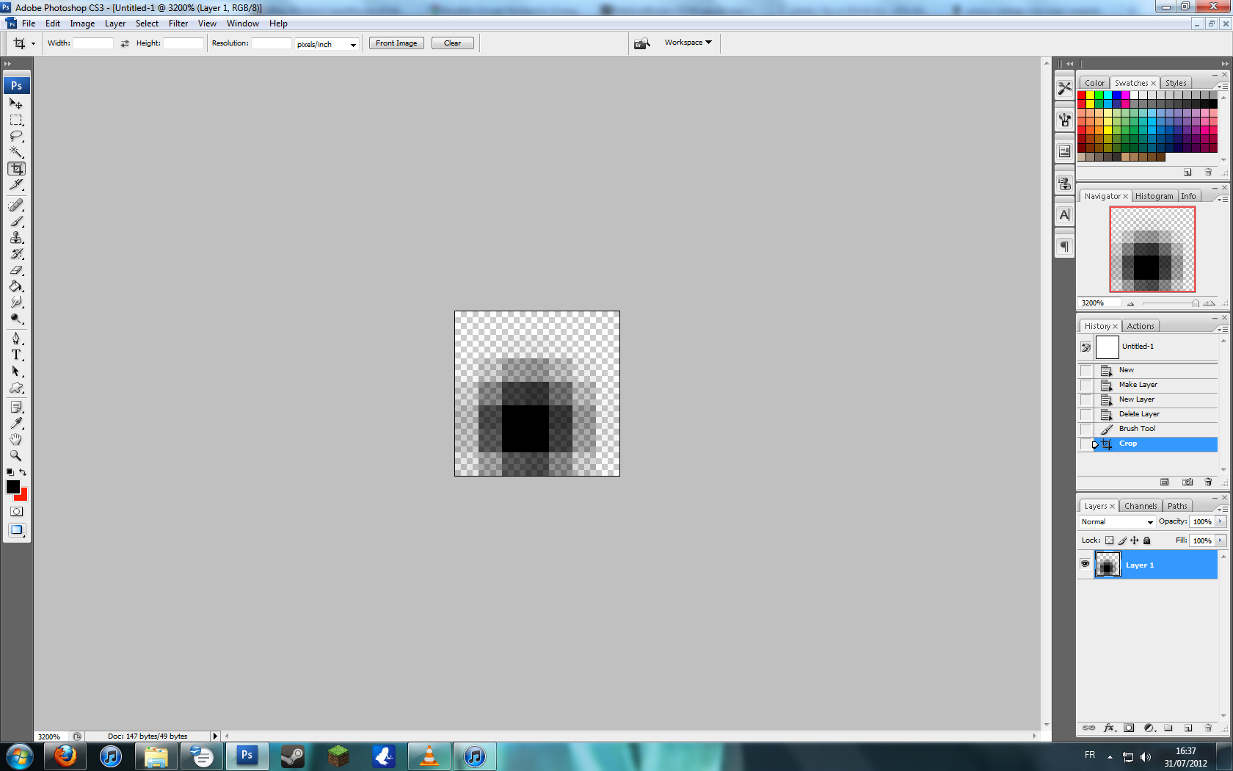Hide Layer 1 using eye icon
Screen dimensions: 1233x771
(1085, 564)
